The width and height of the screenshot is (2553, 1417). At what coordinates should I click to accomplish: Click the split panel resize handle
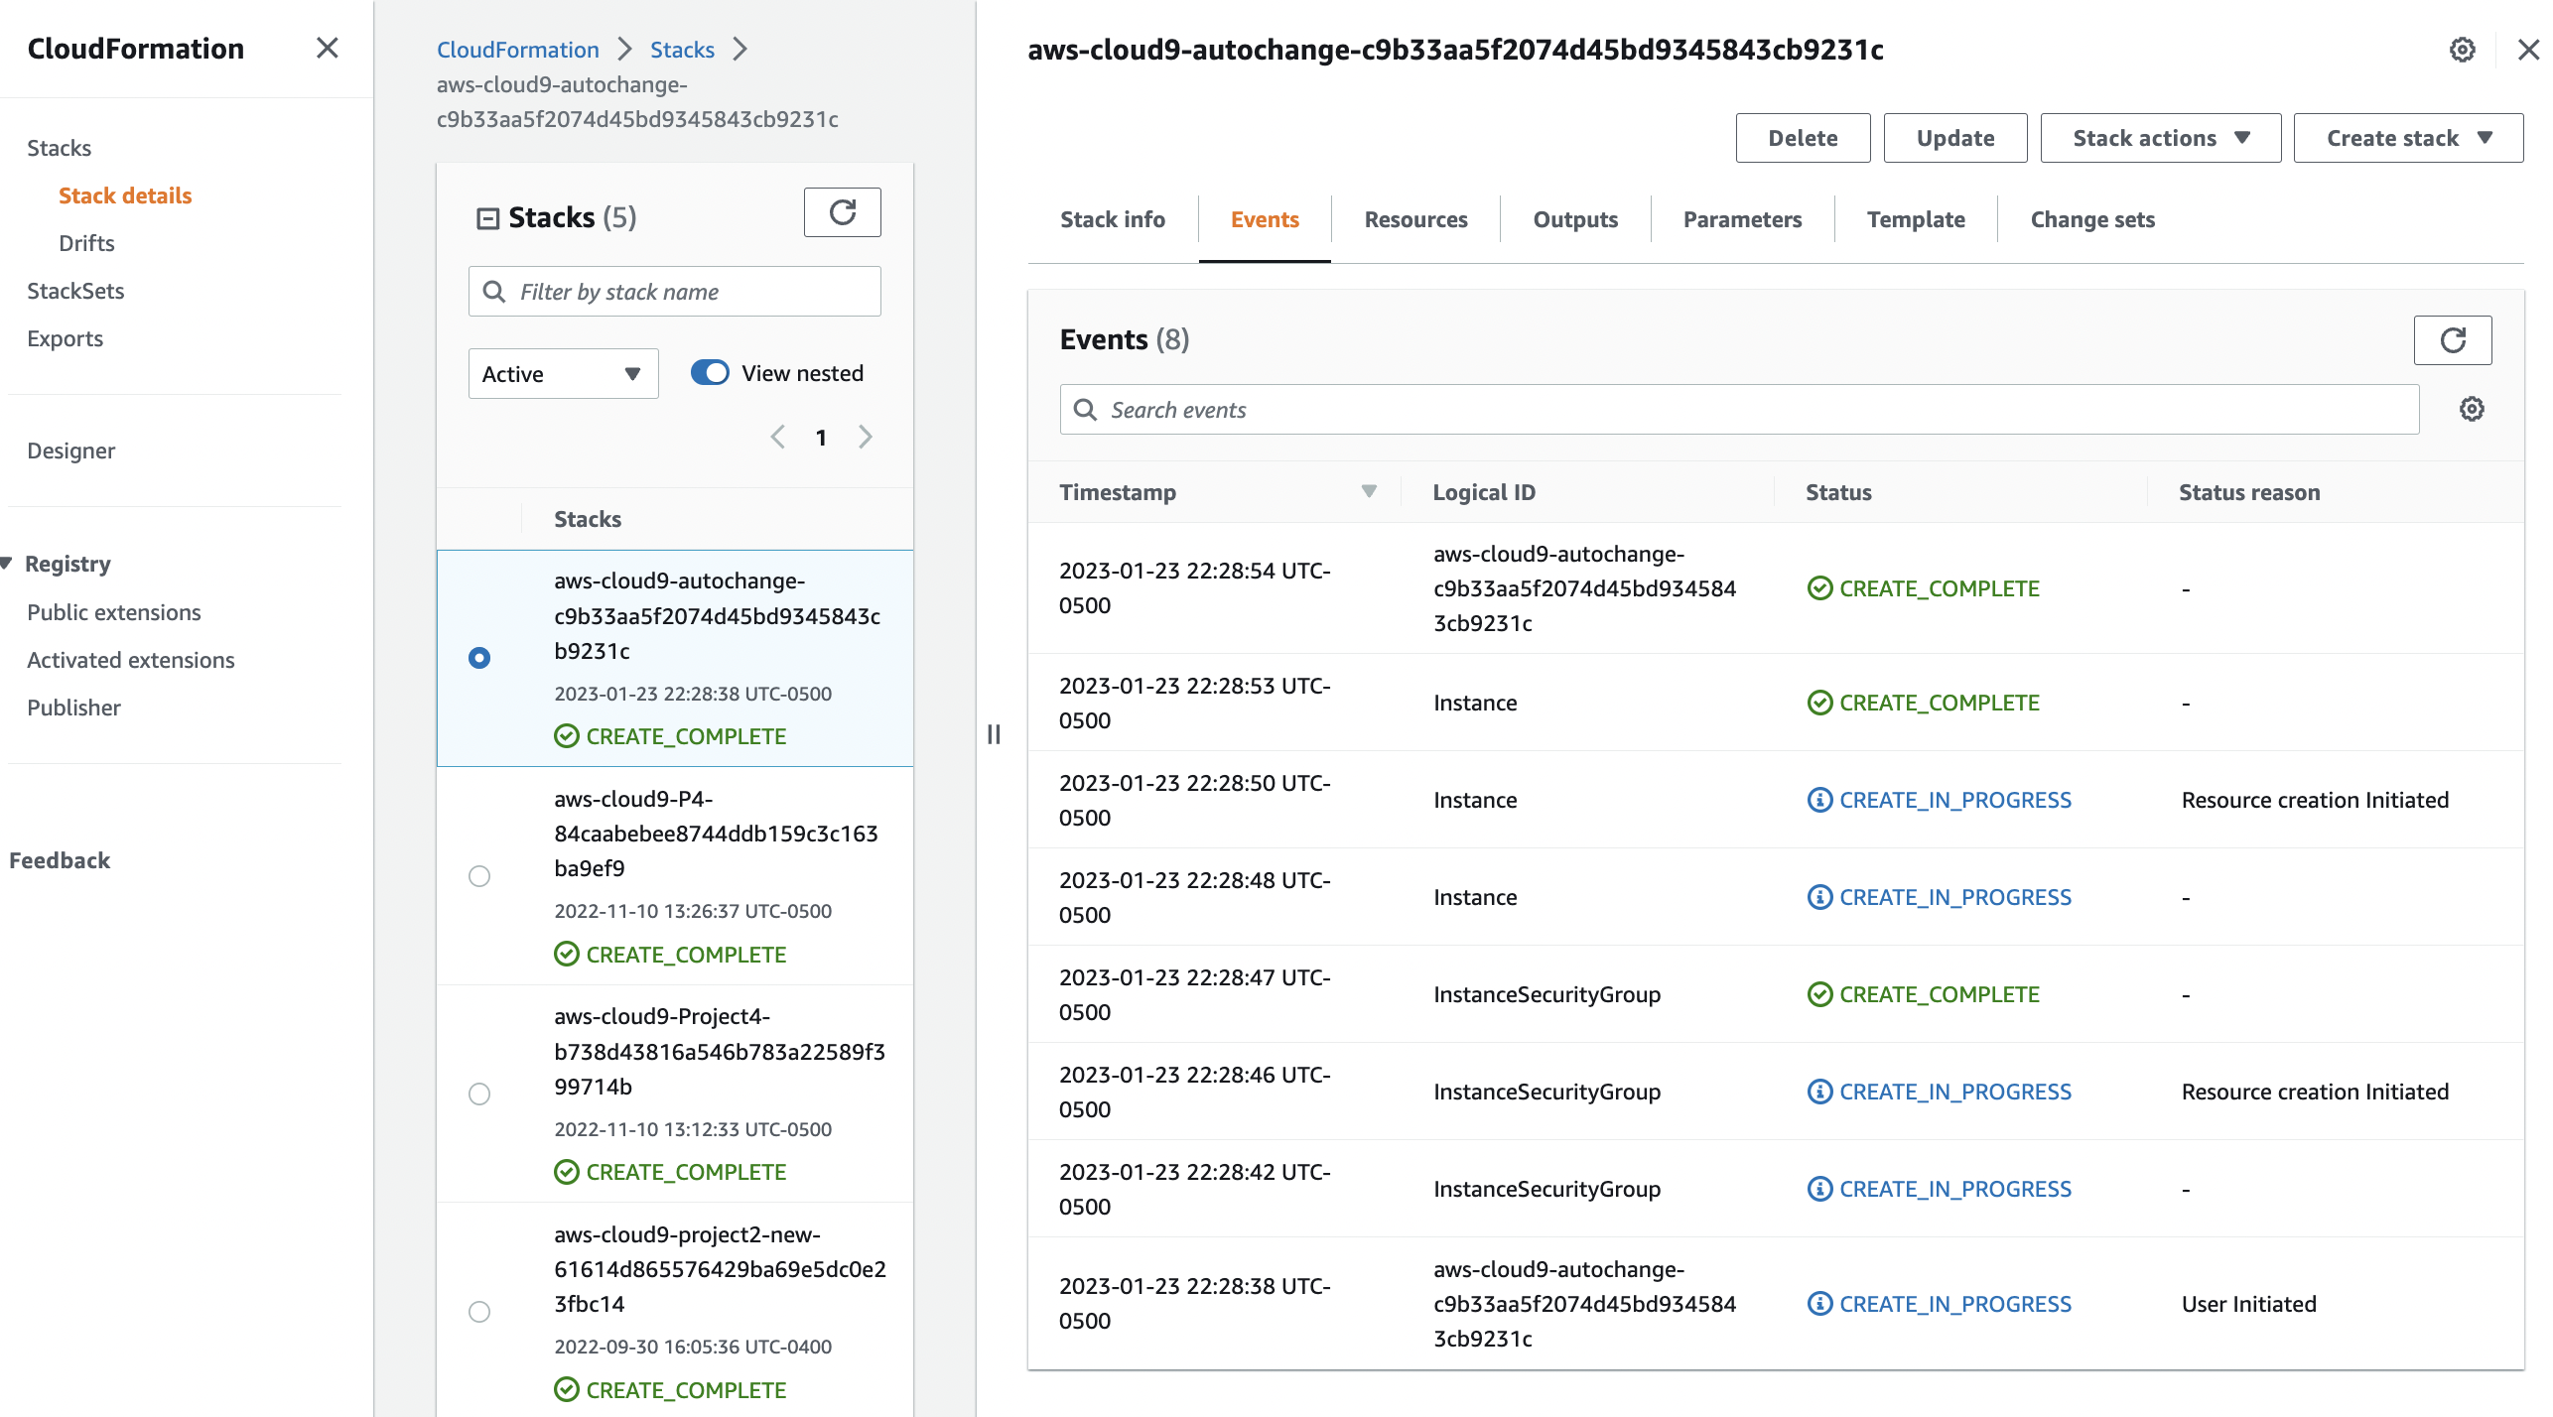[x=994, y=734]
